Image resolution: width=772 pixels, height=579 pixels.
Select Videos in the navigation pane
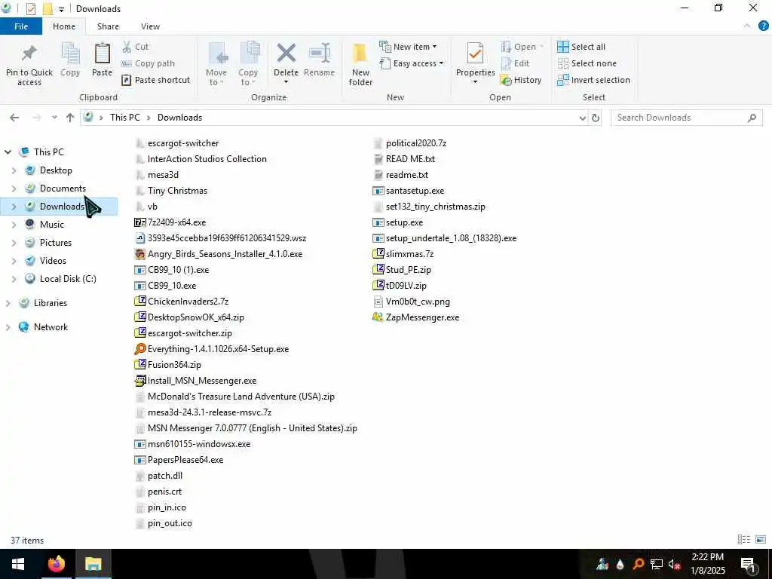click(x=53, y=261)
